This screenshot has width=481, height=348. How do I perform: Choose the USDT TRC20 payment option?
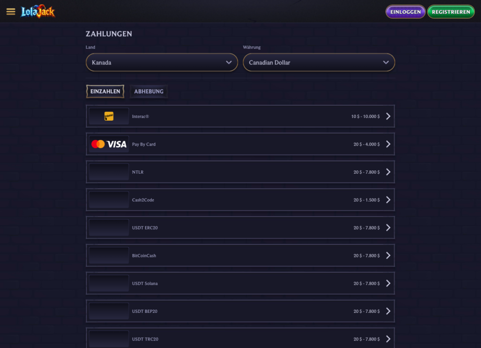tap(240, 339)
